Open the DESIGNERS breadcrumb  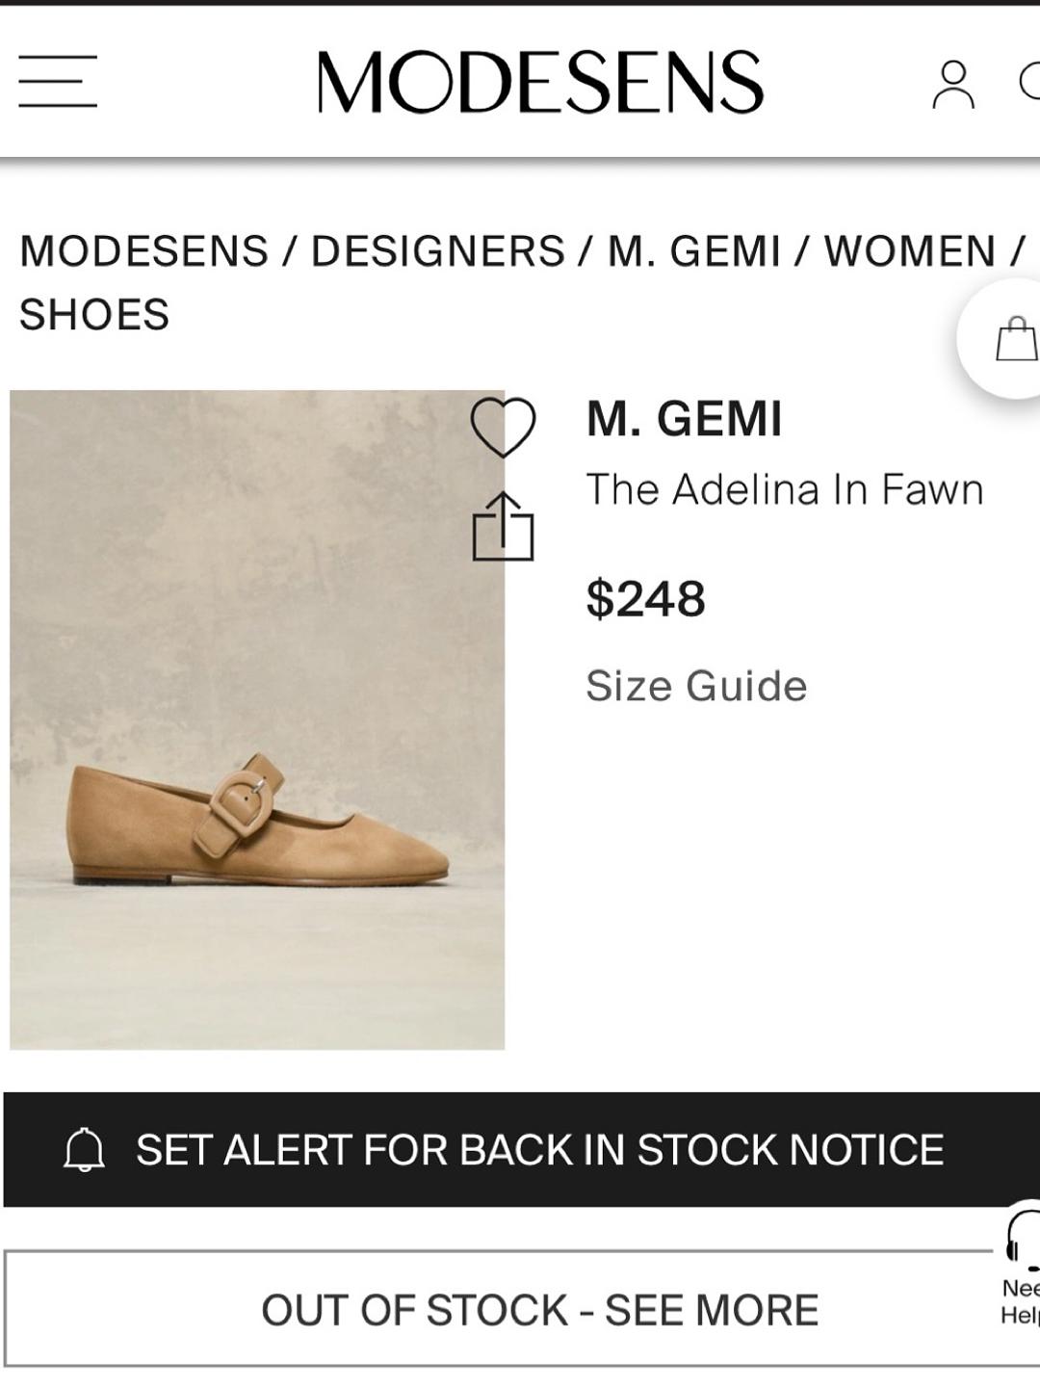tap(437, 251)
